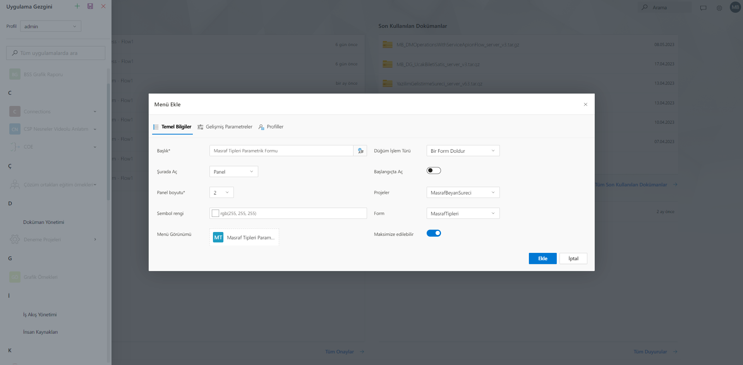This screenshot has height=365, width=743.
Task: Open Doküman Yönetimi in app list
Action: pyautogui.click(x=44, y=222)
